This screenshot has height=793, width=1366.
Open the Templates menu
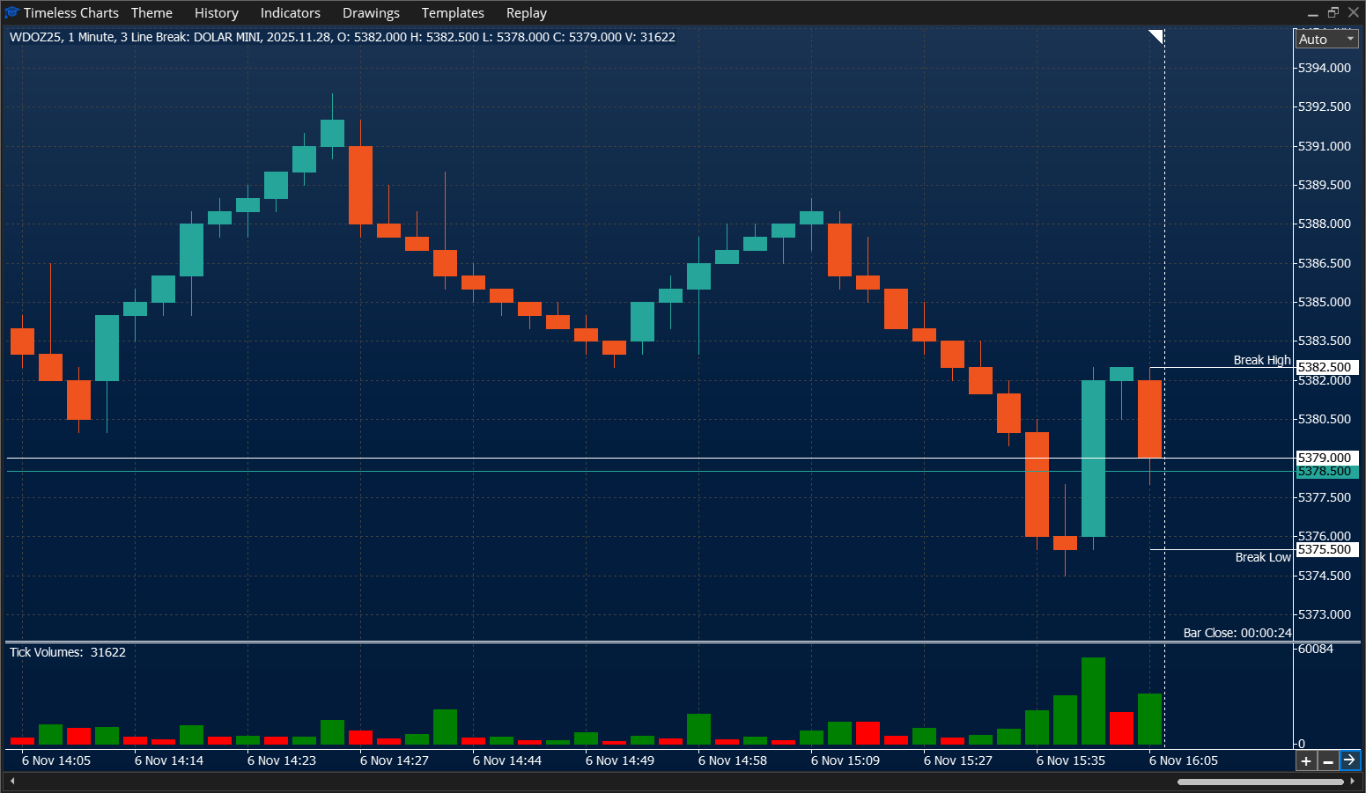point(453,12)
